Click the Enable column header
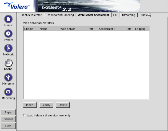Screen dimensions: 168x131 (x=29, y=29)
